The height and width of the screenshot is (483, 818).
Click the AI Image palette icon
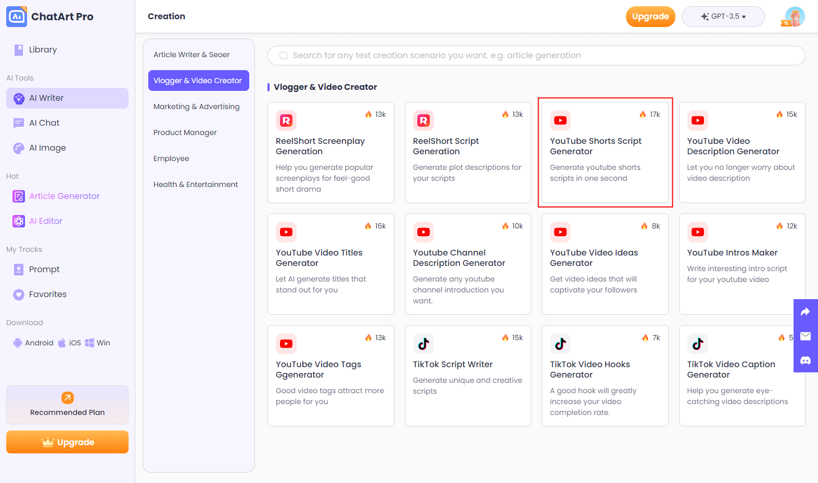(19, 148)
